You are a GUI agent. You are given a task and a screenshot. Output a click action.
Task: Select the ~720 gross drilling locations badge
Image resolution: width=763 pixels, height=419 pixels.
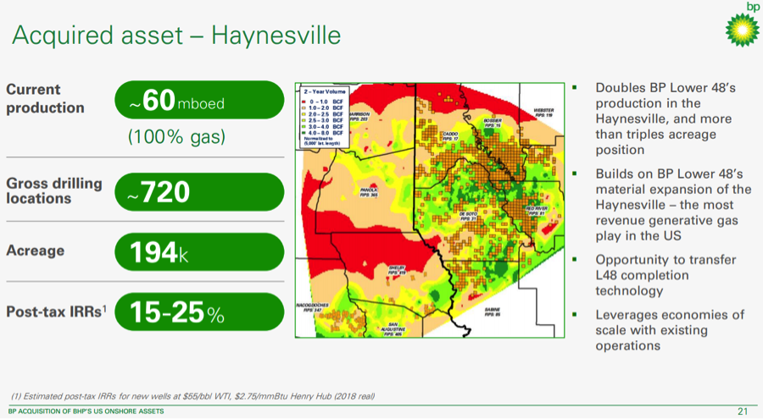(x=198, y=193)
